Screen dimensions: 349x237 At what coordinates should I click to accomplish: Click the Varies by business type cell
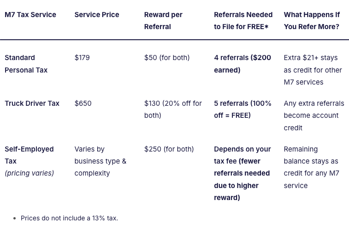point(100,161)
